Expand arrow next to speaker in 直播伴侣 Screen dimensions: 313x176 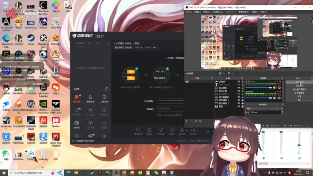tap(198, 131)
